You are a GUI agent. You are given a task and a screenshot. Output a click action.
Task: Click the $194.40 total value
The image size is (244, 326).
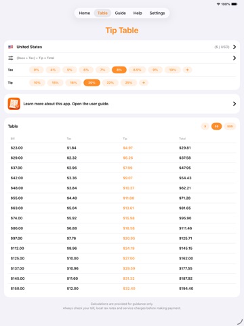click(186, 289)
